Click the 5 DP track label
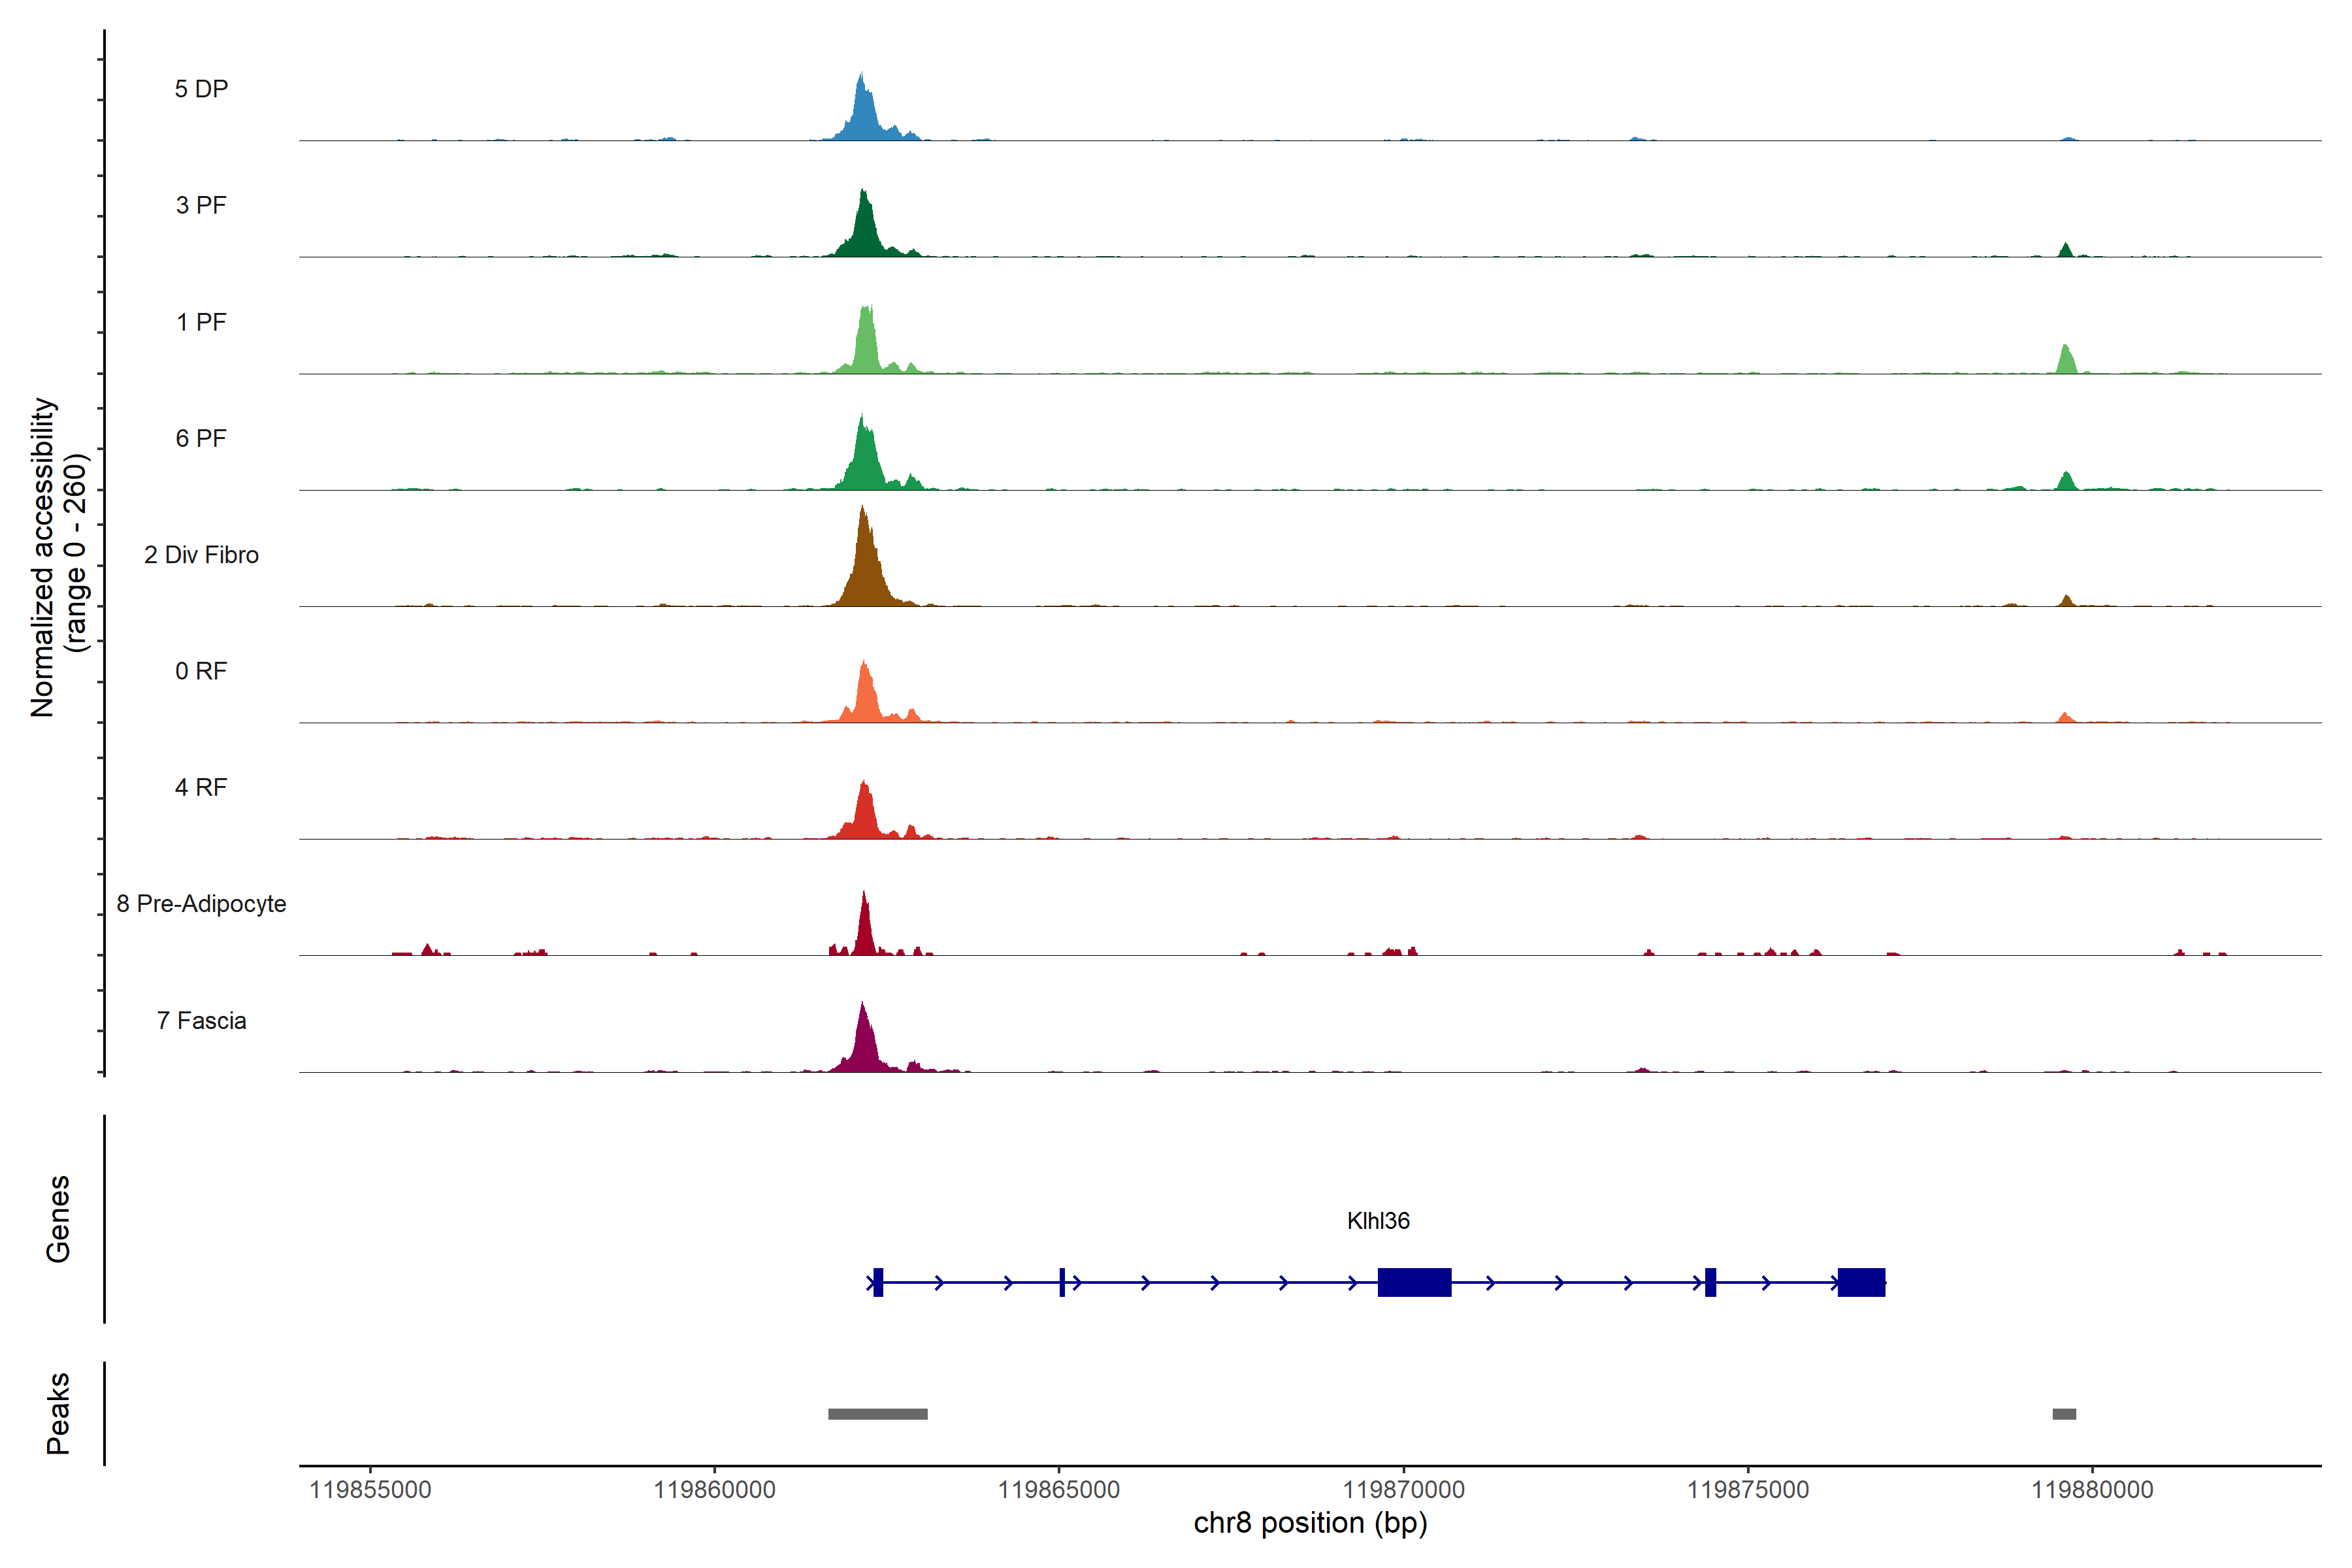Viewport: 2352px width, 1568px height. click(x=201, y=89)
